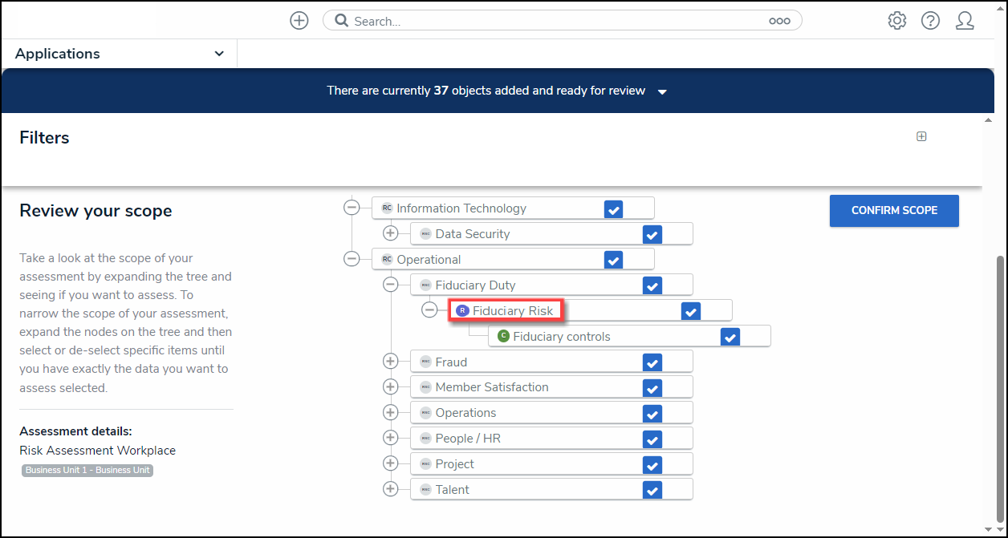Click the Business Unit 1 tag
The width and height of the screenshot is (1008, 538).
click(87, 470)
